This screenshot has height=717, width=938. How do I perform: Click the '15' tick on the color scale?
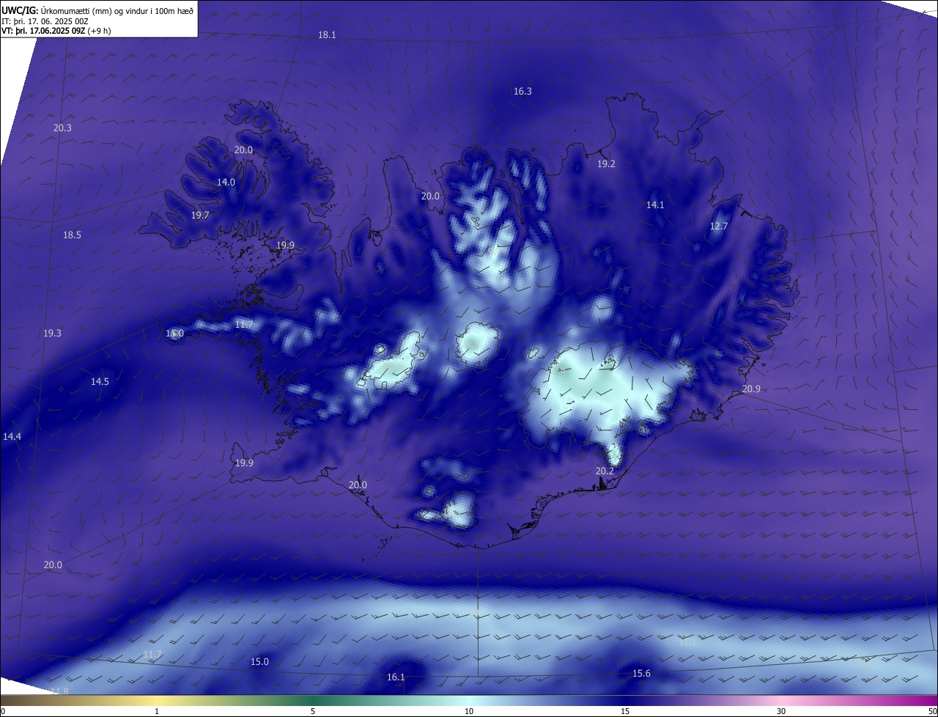pyautogui.click(x=625, y=711)
